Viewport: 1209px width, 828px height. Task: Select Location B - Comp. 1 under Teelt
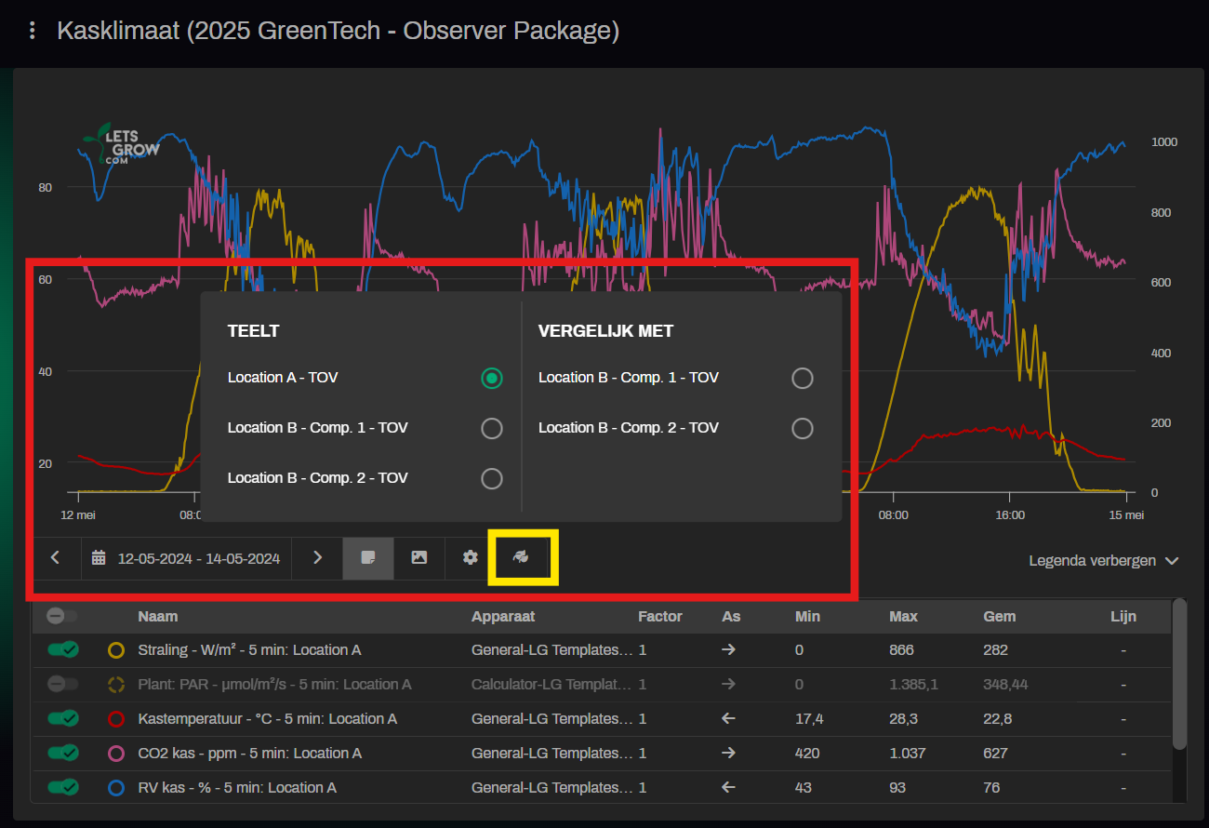492,428
